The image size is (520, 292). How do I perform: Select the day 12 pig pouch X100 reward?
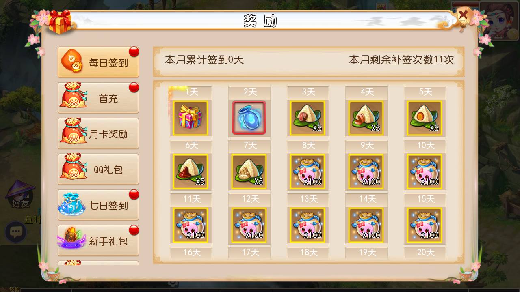[249, 225]
